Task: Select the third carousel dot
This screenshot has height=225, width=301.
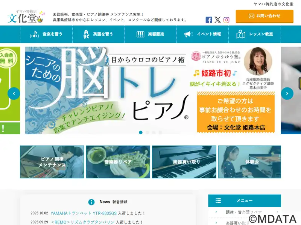Action: click(x=154, y=132)
